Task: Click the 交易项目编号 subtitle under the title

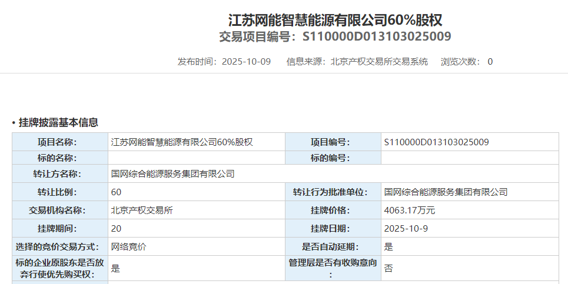Action: (x=335, y=37)
